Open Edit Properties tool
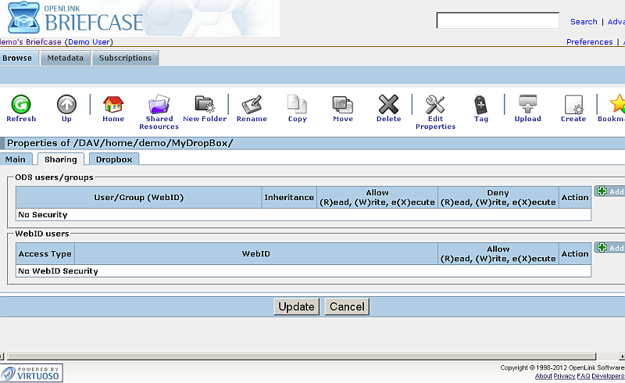This screenshot has width=625, height=383. coord(435,105)
